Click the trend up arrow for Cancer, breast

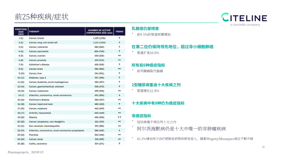click(x=119, y=38)
